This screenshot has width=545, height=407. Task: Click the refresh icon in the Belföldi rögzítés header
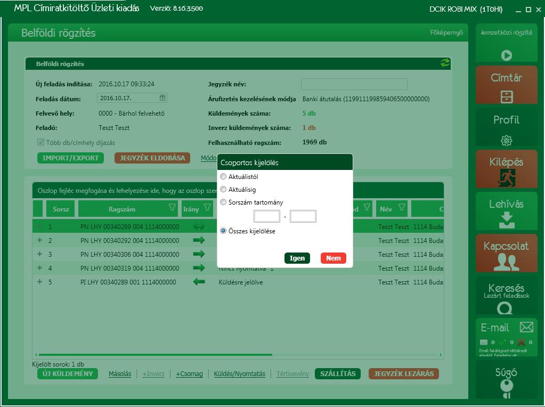[x=445, y=63]
